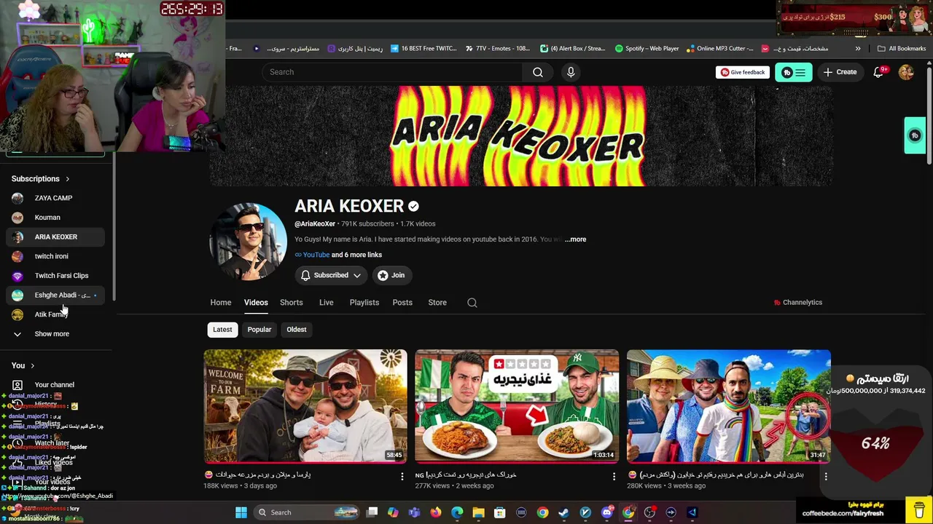The height and width of the screenshot is (524, 933).
Task: Select the Oldest sort filter chip
Action: [297, 330]
